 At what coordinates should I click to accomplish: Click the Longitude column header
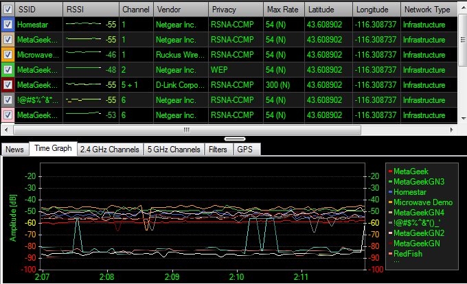pyautogui.click(x=376, y=10)
